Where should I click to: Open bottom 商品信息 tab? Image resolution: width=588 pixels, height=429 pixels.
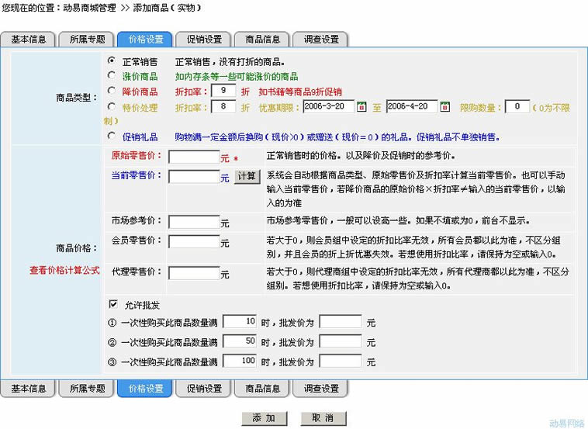coord(262,389)
